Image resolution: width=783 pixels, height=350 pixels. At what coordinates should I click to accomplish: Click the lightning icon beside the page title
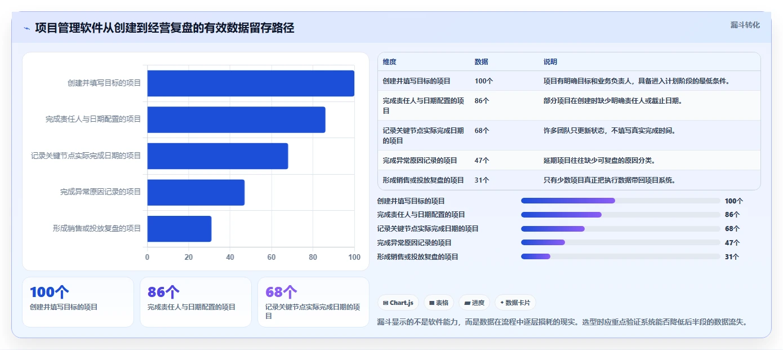coord(26,28)
